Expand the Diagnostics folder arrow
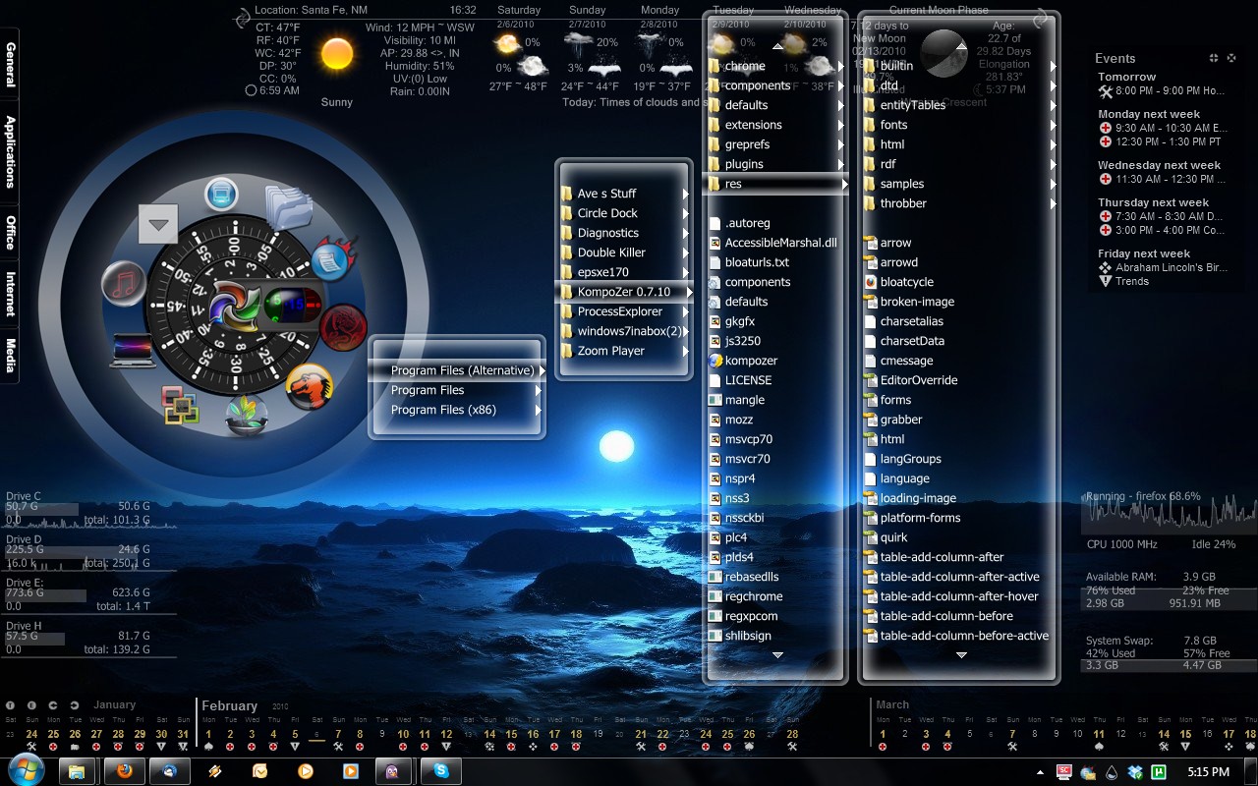This screenshot has width=1258, height=786. pyautogui.click(x=686, y=233)
